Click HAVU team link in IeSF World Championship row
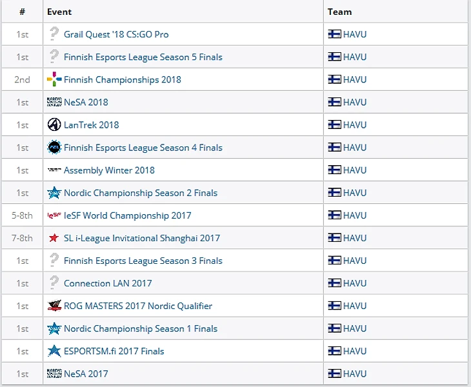 355,215
